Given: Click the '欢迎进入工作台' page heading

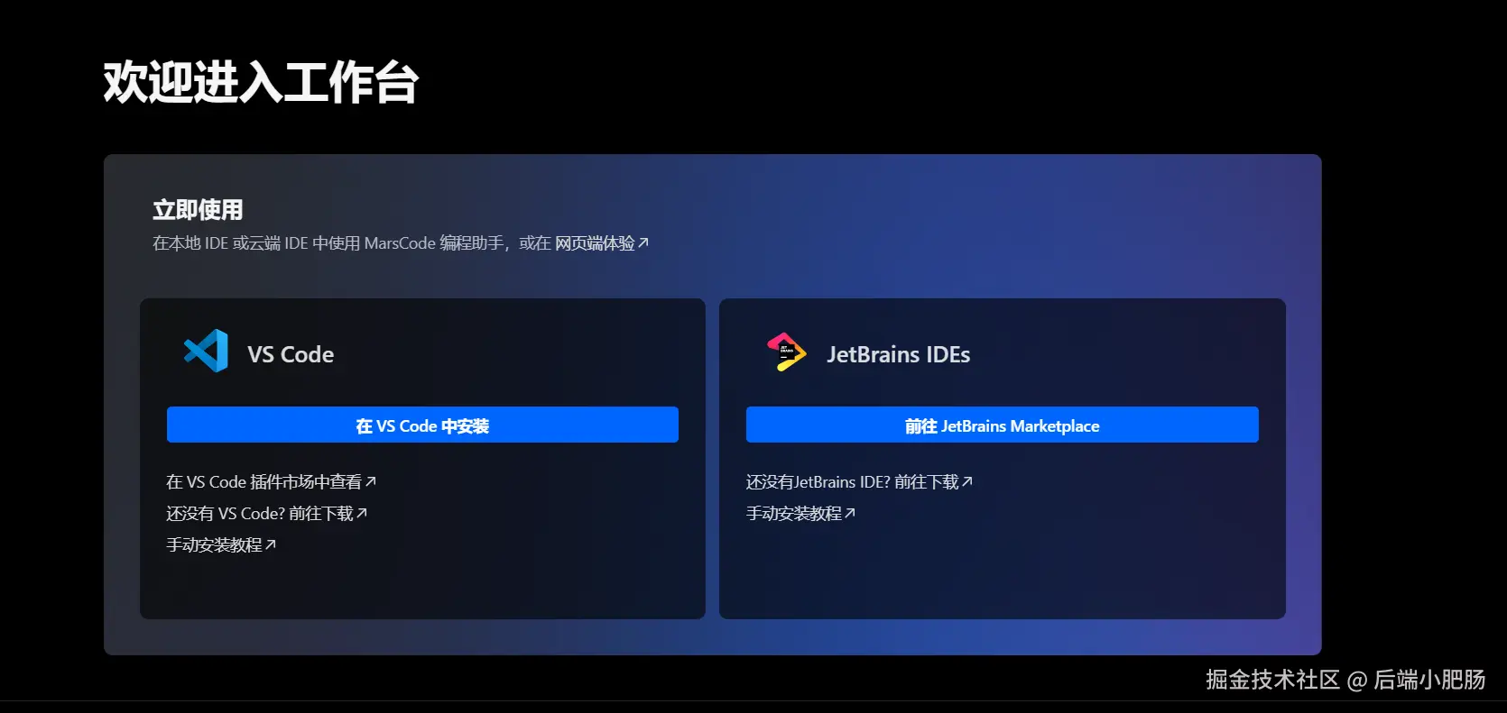Looking at the screenshot, I should (261, 82).
